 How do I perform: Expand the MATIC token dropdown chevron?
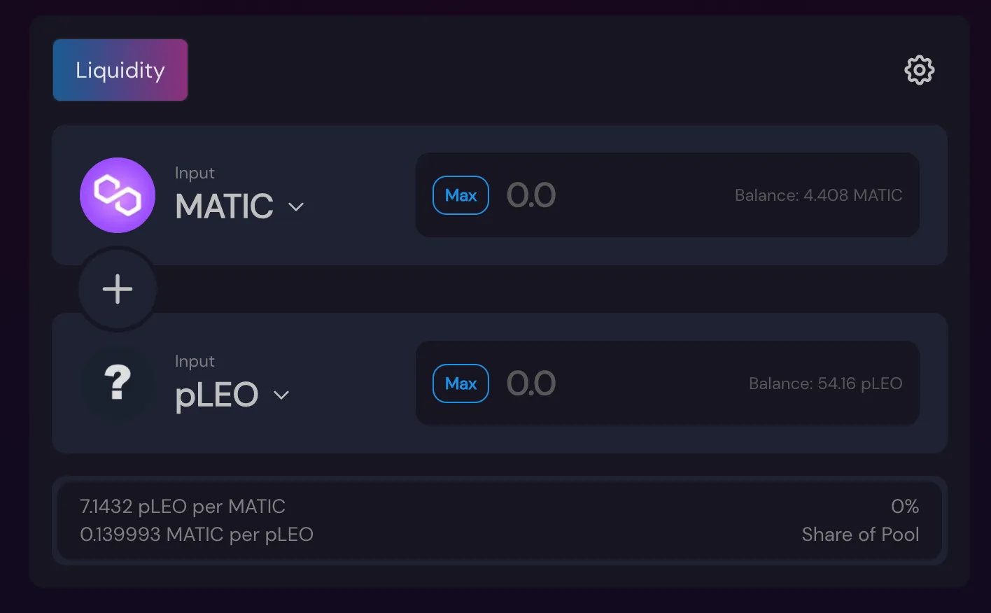tap(296, 207)
